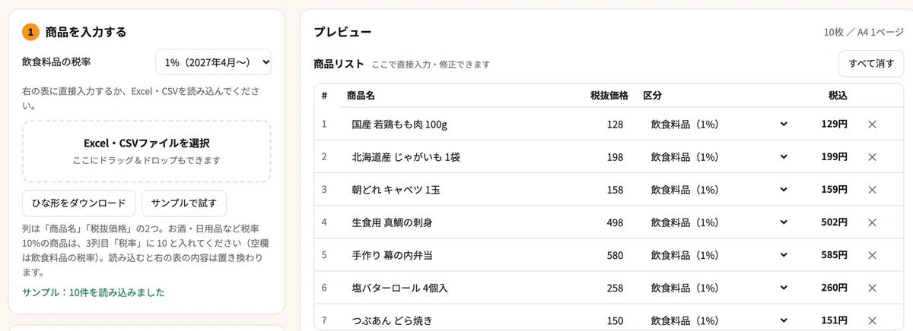Remove the 朝どれ キャベツ 1玉 row

(872, 190)
